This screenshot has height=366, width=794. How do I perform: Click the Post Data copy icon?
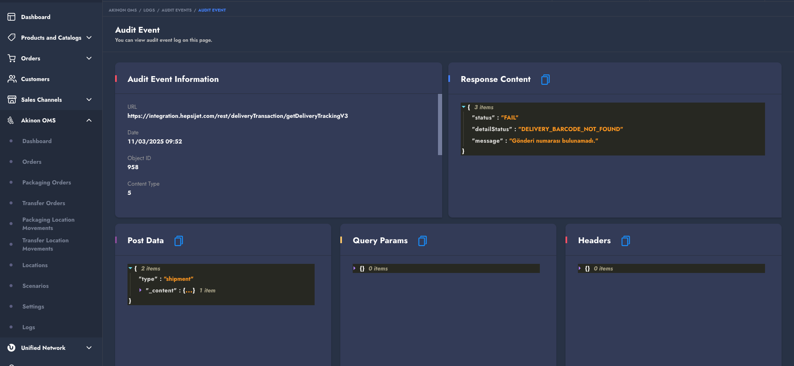(178, 241)
